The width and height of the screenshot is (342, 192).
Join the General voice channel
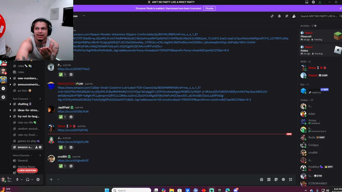point(26,161)
